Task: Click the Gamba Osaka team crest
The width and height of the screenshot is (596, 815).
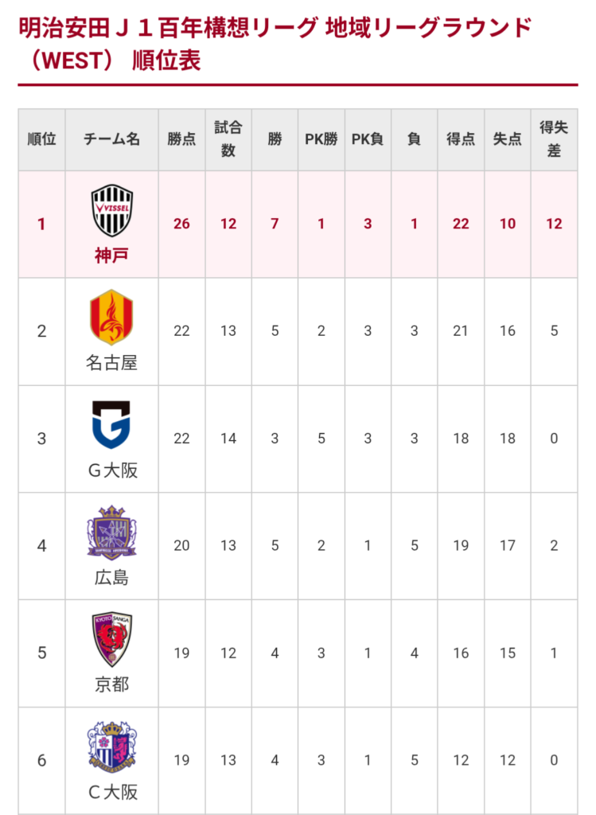Action: [x=111, y=424]
